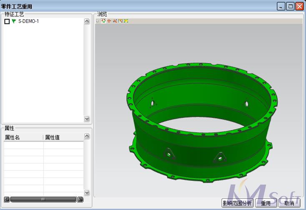Maximize the 零件工艺重用 window
Screen dimensions: 306x210
pos(290,6)
